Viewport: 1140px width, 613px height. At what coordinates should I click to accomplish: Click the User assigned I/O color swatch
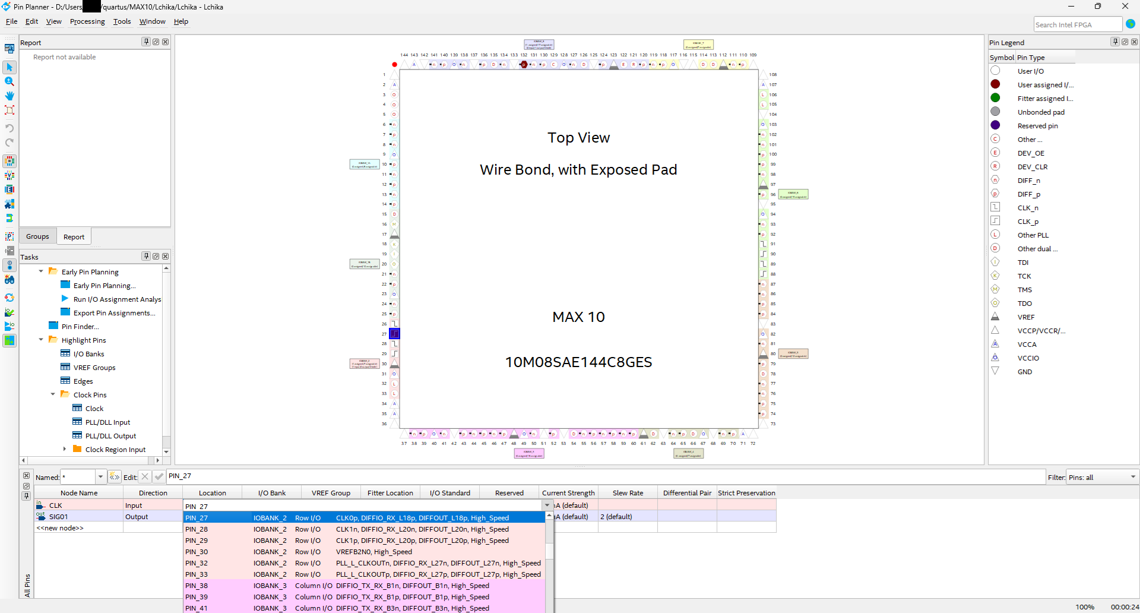click(995, 84)
